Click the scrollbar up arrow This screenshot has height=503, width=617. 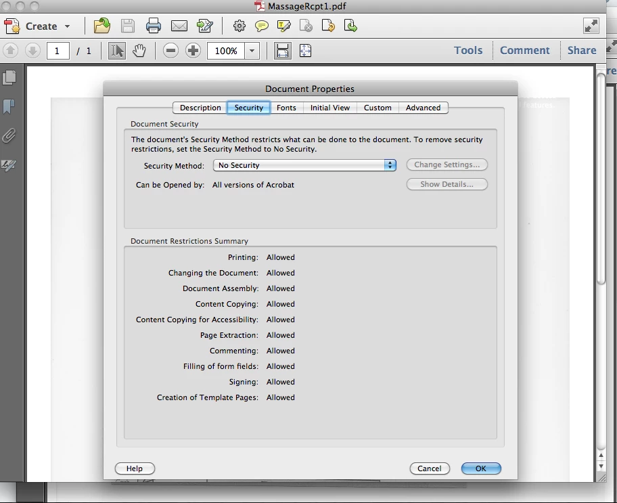click(601, 456)
